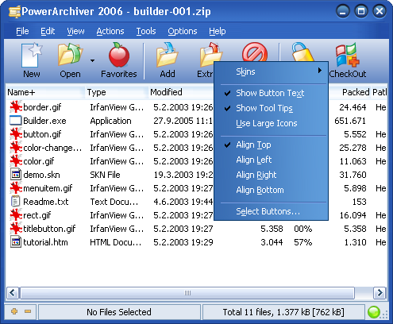The width and height of the screenshot is (393, 324).
Task: Click the Add files toolbar icon
Action: 168,55
